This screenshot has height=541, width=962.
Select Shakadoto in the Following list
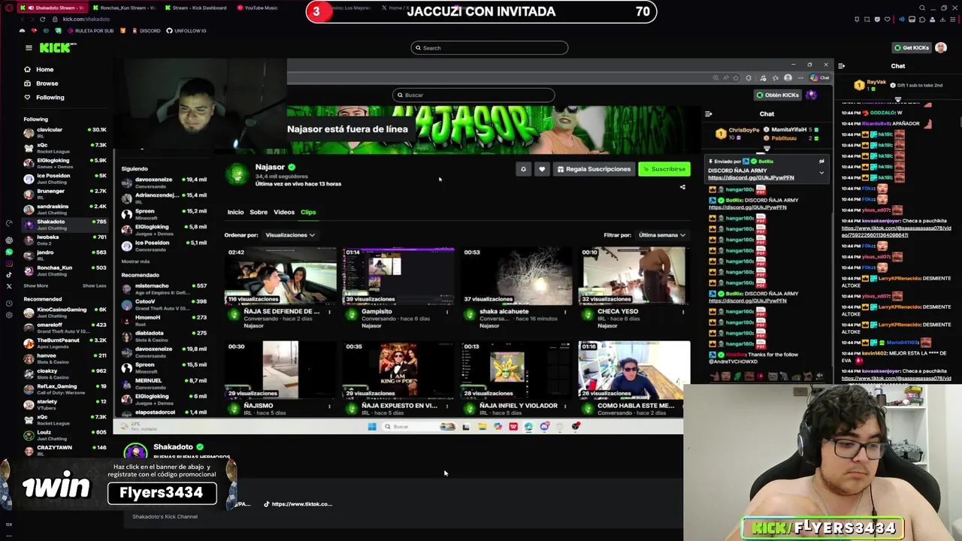(65, 224)
